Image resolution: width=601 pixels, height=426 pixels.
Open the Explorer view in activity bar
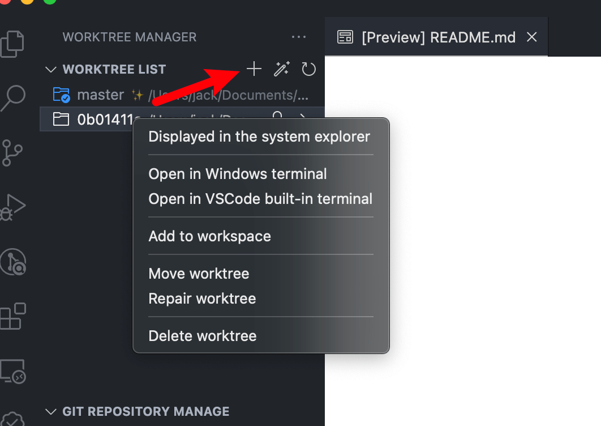12,44
